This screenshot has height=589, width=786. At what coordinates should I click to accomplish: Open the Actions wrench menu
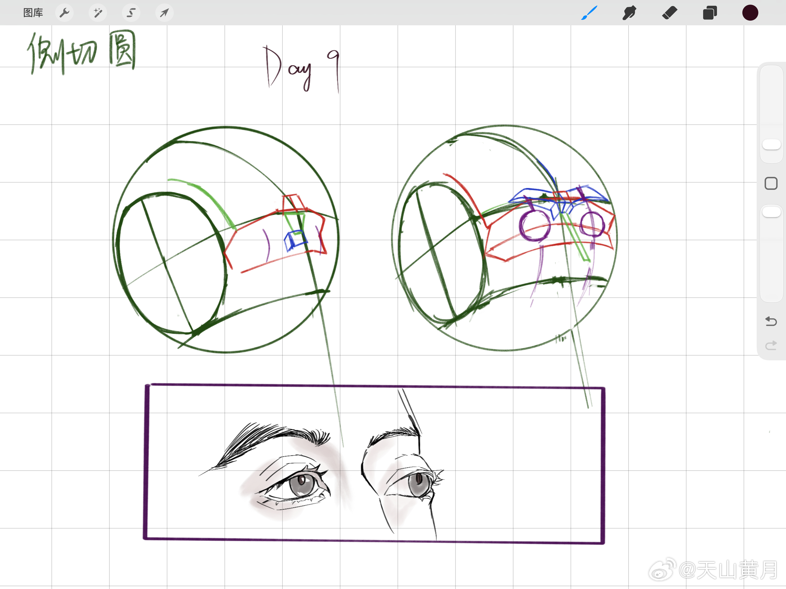tap(64, 13)
